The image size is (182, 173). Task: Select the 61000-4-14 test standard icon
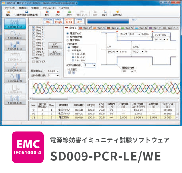coord(15,45)
